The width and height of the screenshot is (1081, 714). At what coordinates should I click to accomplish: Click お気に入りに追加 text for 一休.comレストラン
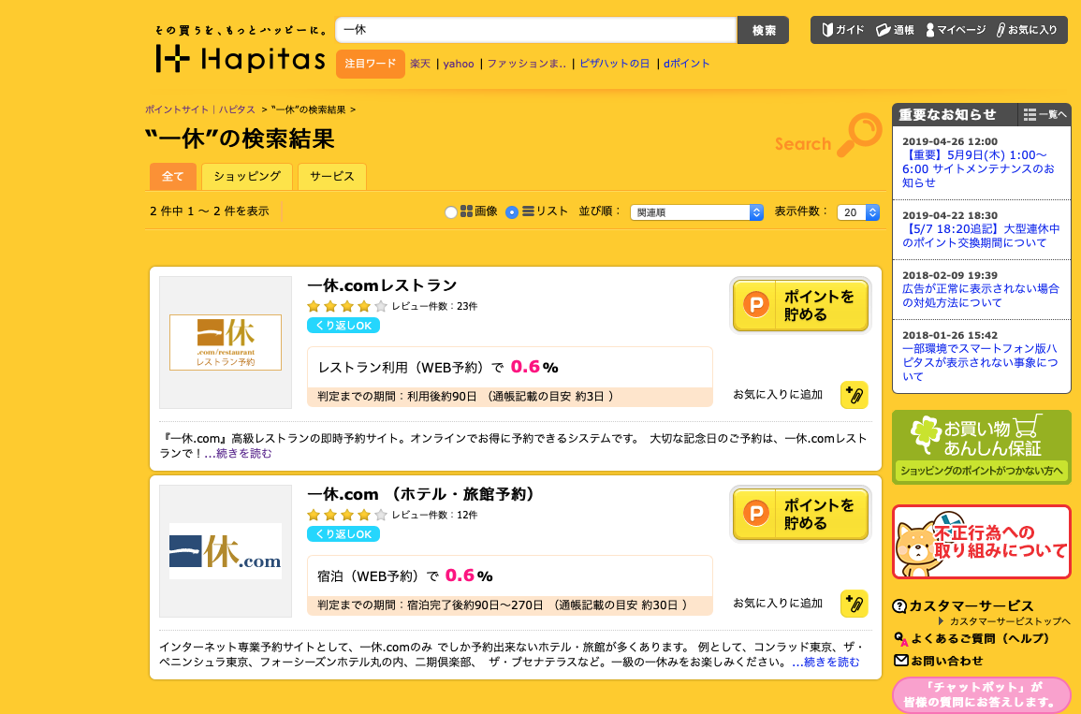click(x=778, y=395)
